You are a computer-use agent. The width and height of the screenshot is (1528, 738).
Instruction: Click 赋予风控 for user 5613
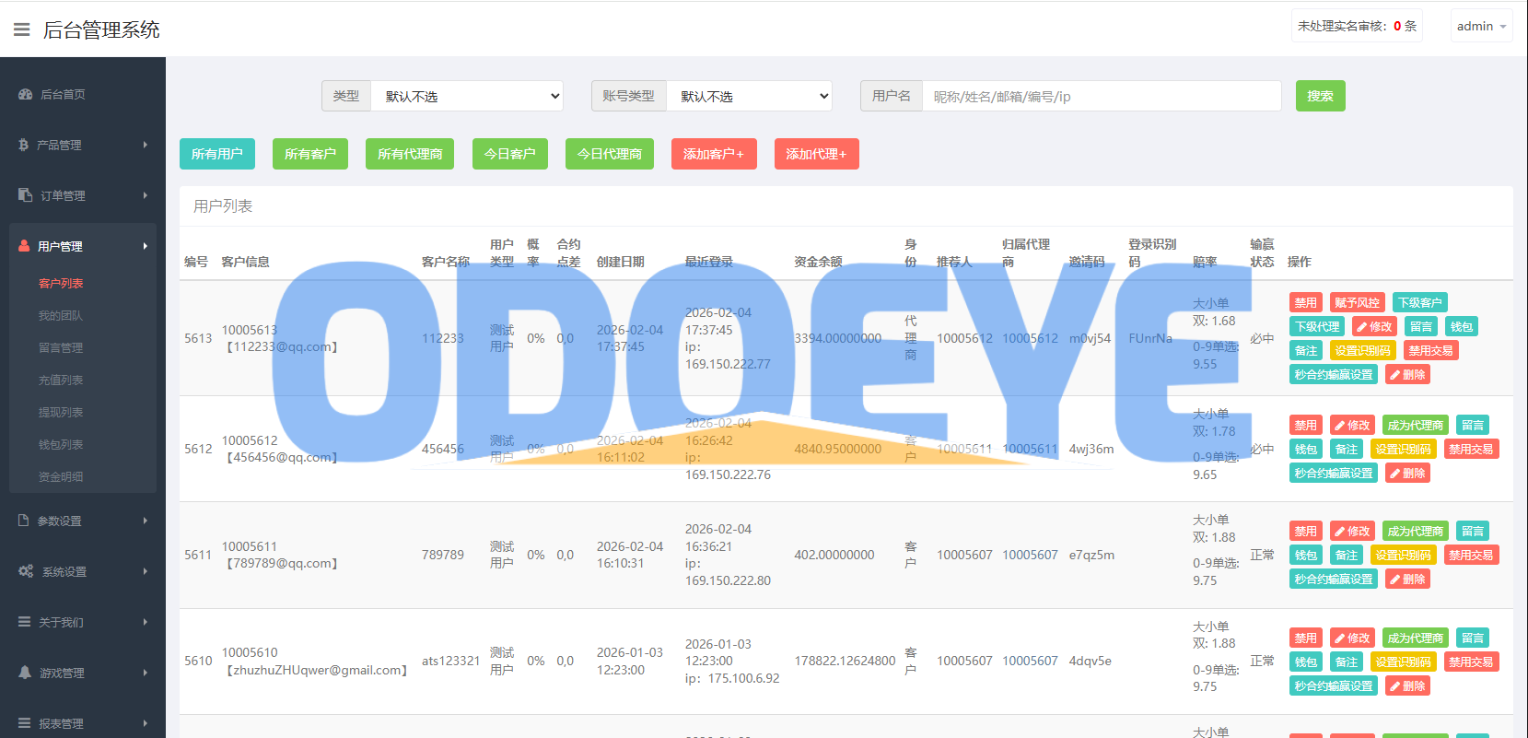[x=1357, y=302]
